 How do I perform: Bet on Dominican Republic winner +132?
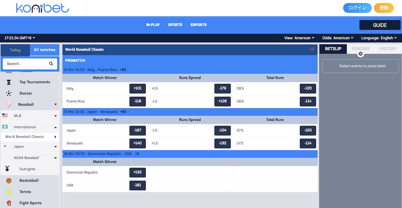(137, 172)
